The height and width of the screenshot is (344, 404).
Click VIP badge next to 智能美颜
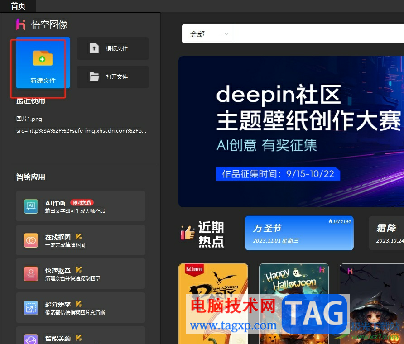[79, 338]
